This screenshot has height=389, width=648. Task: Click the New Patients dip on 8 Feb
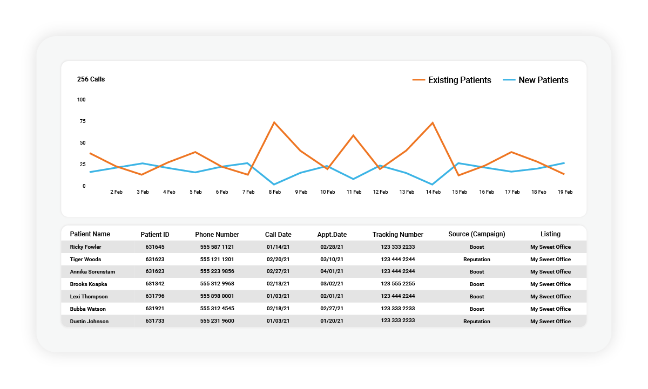point(275,184)
